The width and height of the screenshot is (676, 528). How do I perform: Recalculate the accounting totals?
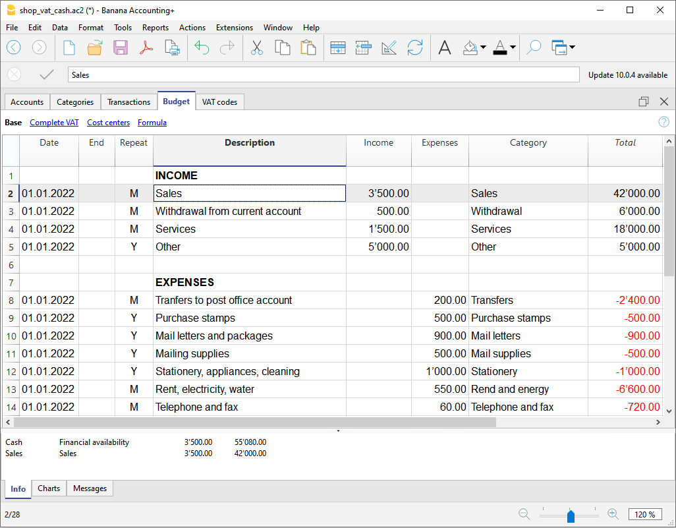pyautogui.click(x=415, y=47)
